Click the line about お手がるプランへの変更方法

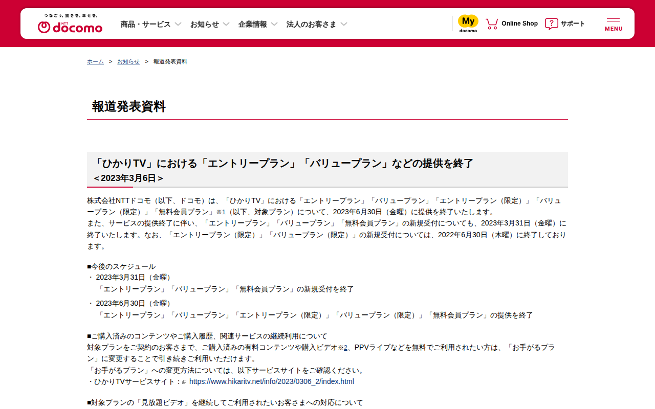pyautogui.click(x=226, y=371)
